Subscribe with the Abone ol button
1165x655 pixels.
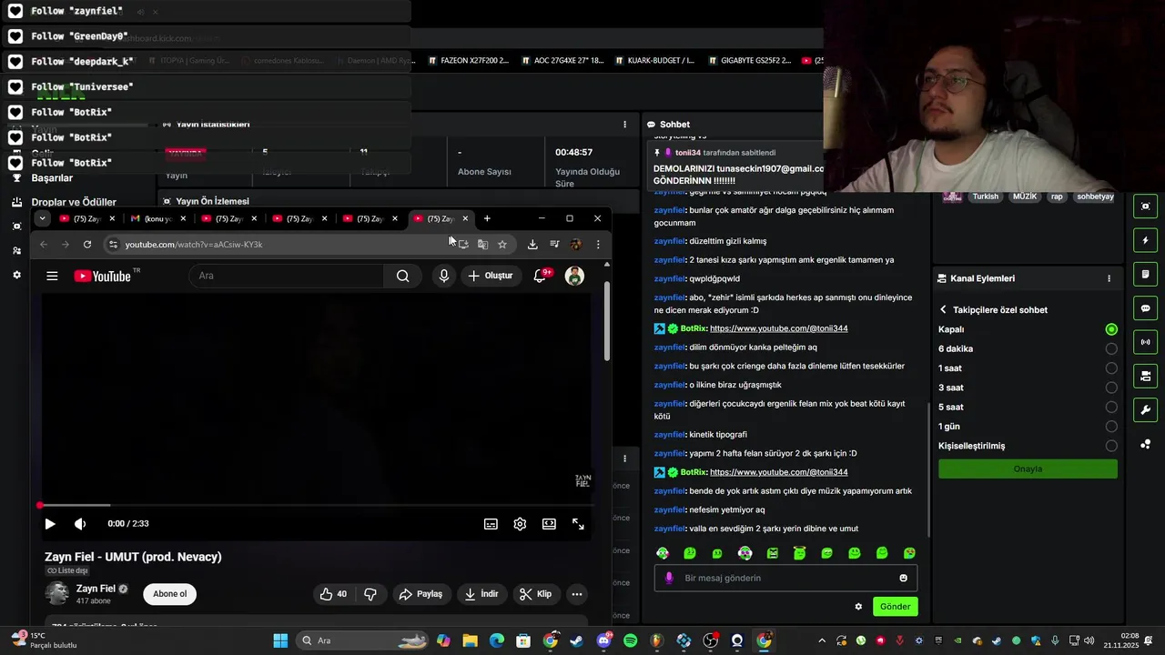(170, 594)
